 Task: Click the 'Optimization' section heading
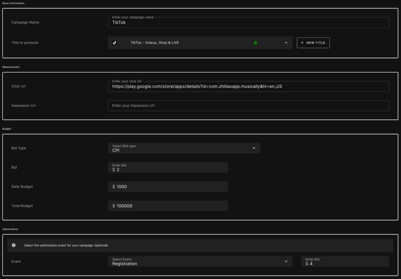tap(10, 229)
